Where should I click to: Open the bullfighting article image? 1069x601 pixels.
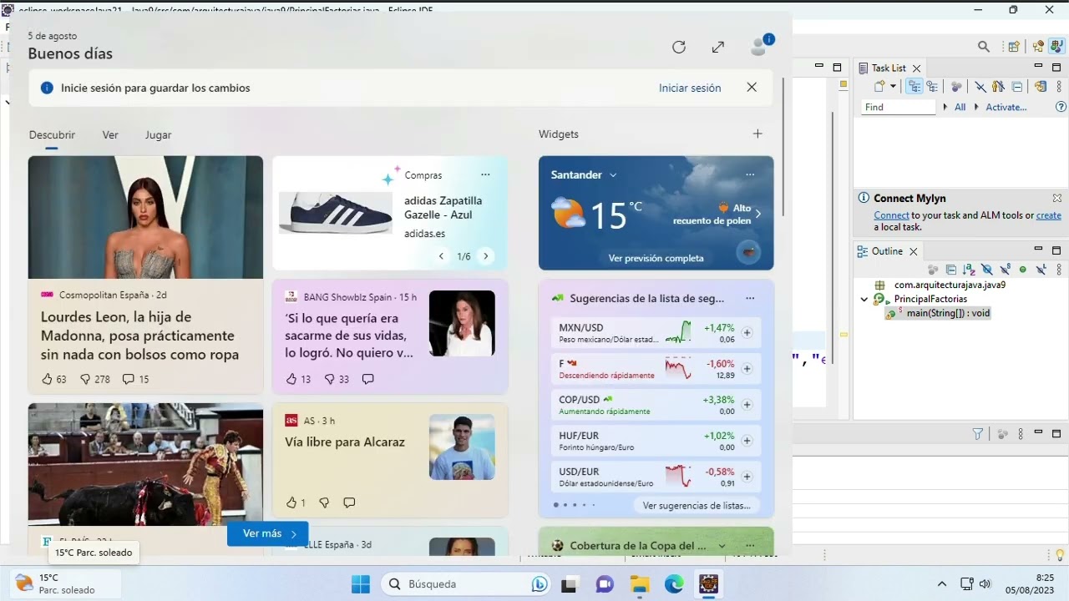point(145,464)
